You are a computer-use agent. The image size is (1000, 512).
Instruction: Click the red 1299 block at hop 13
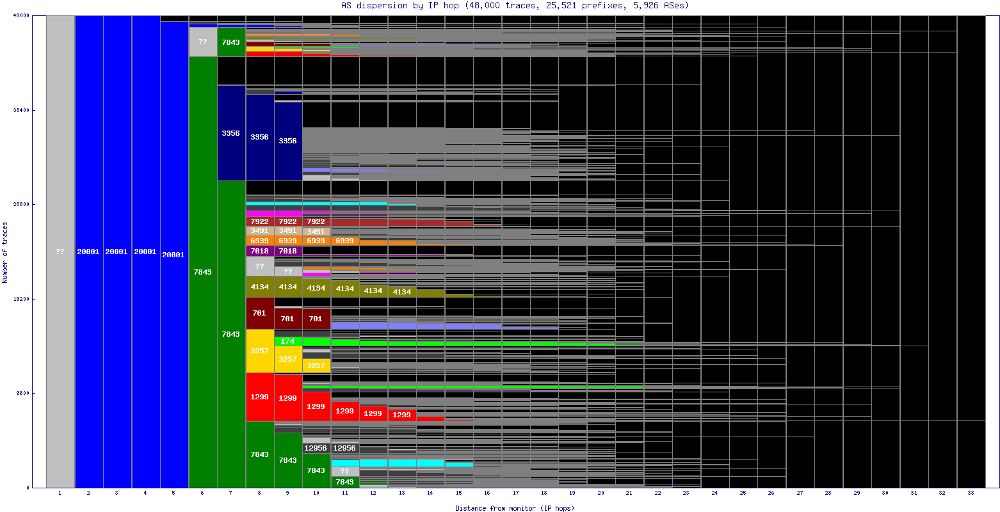click(x=402, y=415)
